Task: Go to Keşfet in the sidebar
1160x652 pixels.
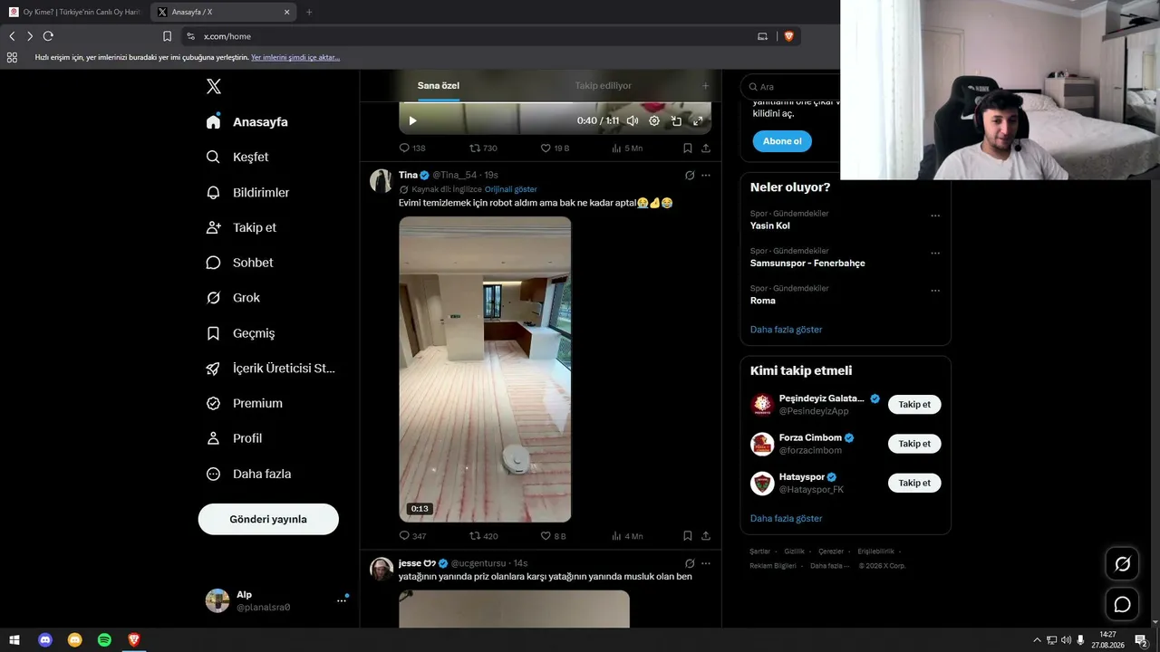Action: click(237, 157)
